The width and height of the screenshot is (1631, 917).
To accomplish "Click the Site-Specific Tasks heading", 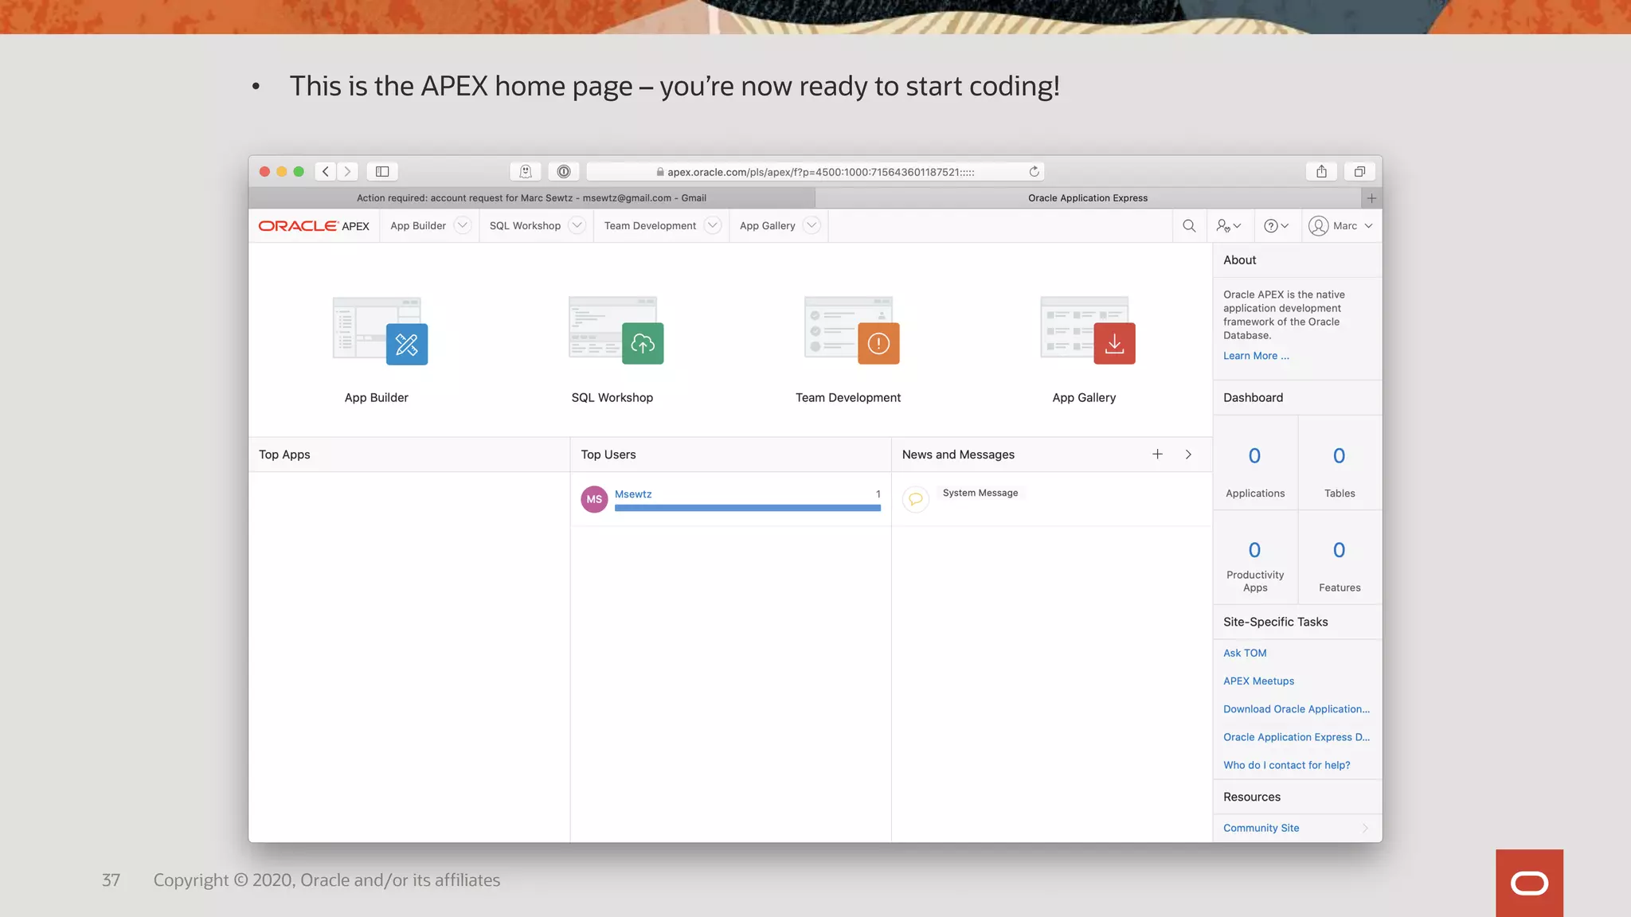I will [1275, 622].
